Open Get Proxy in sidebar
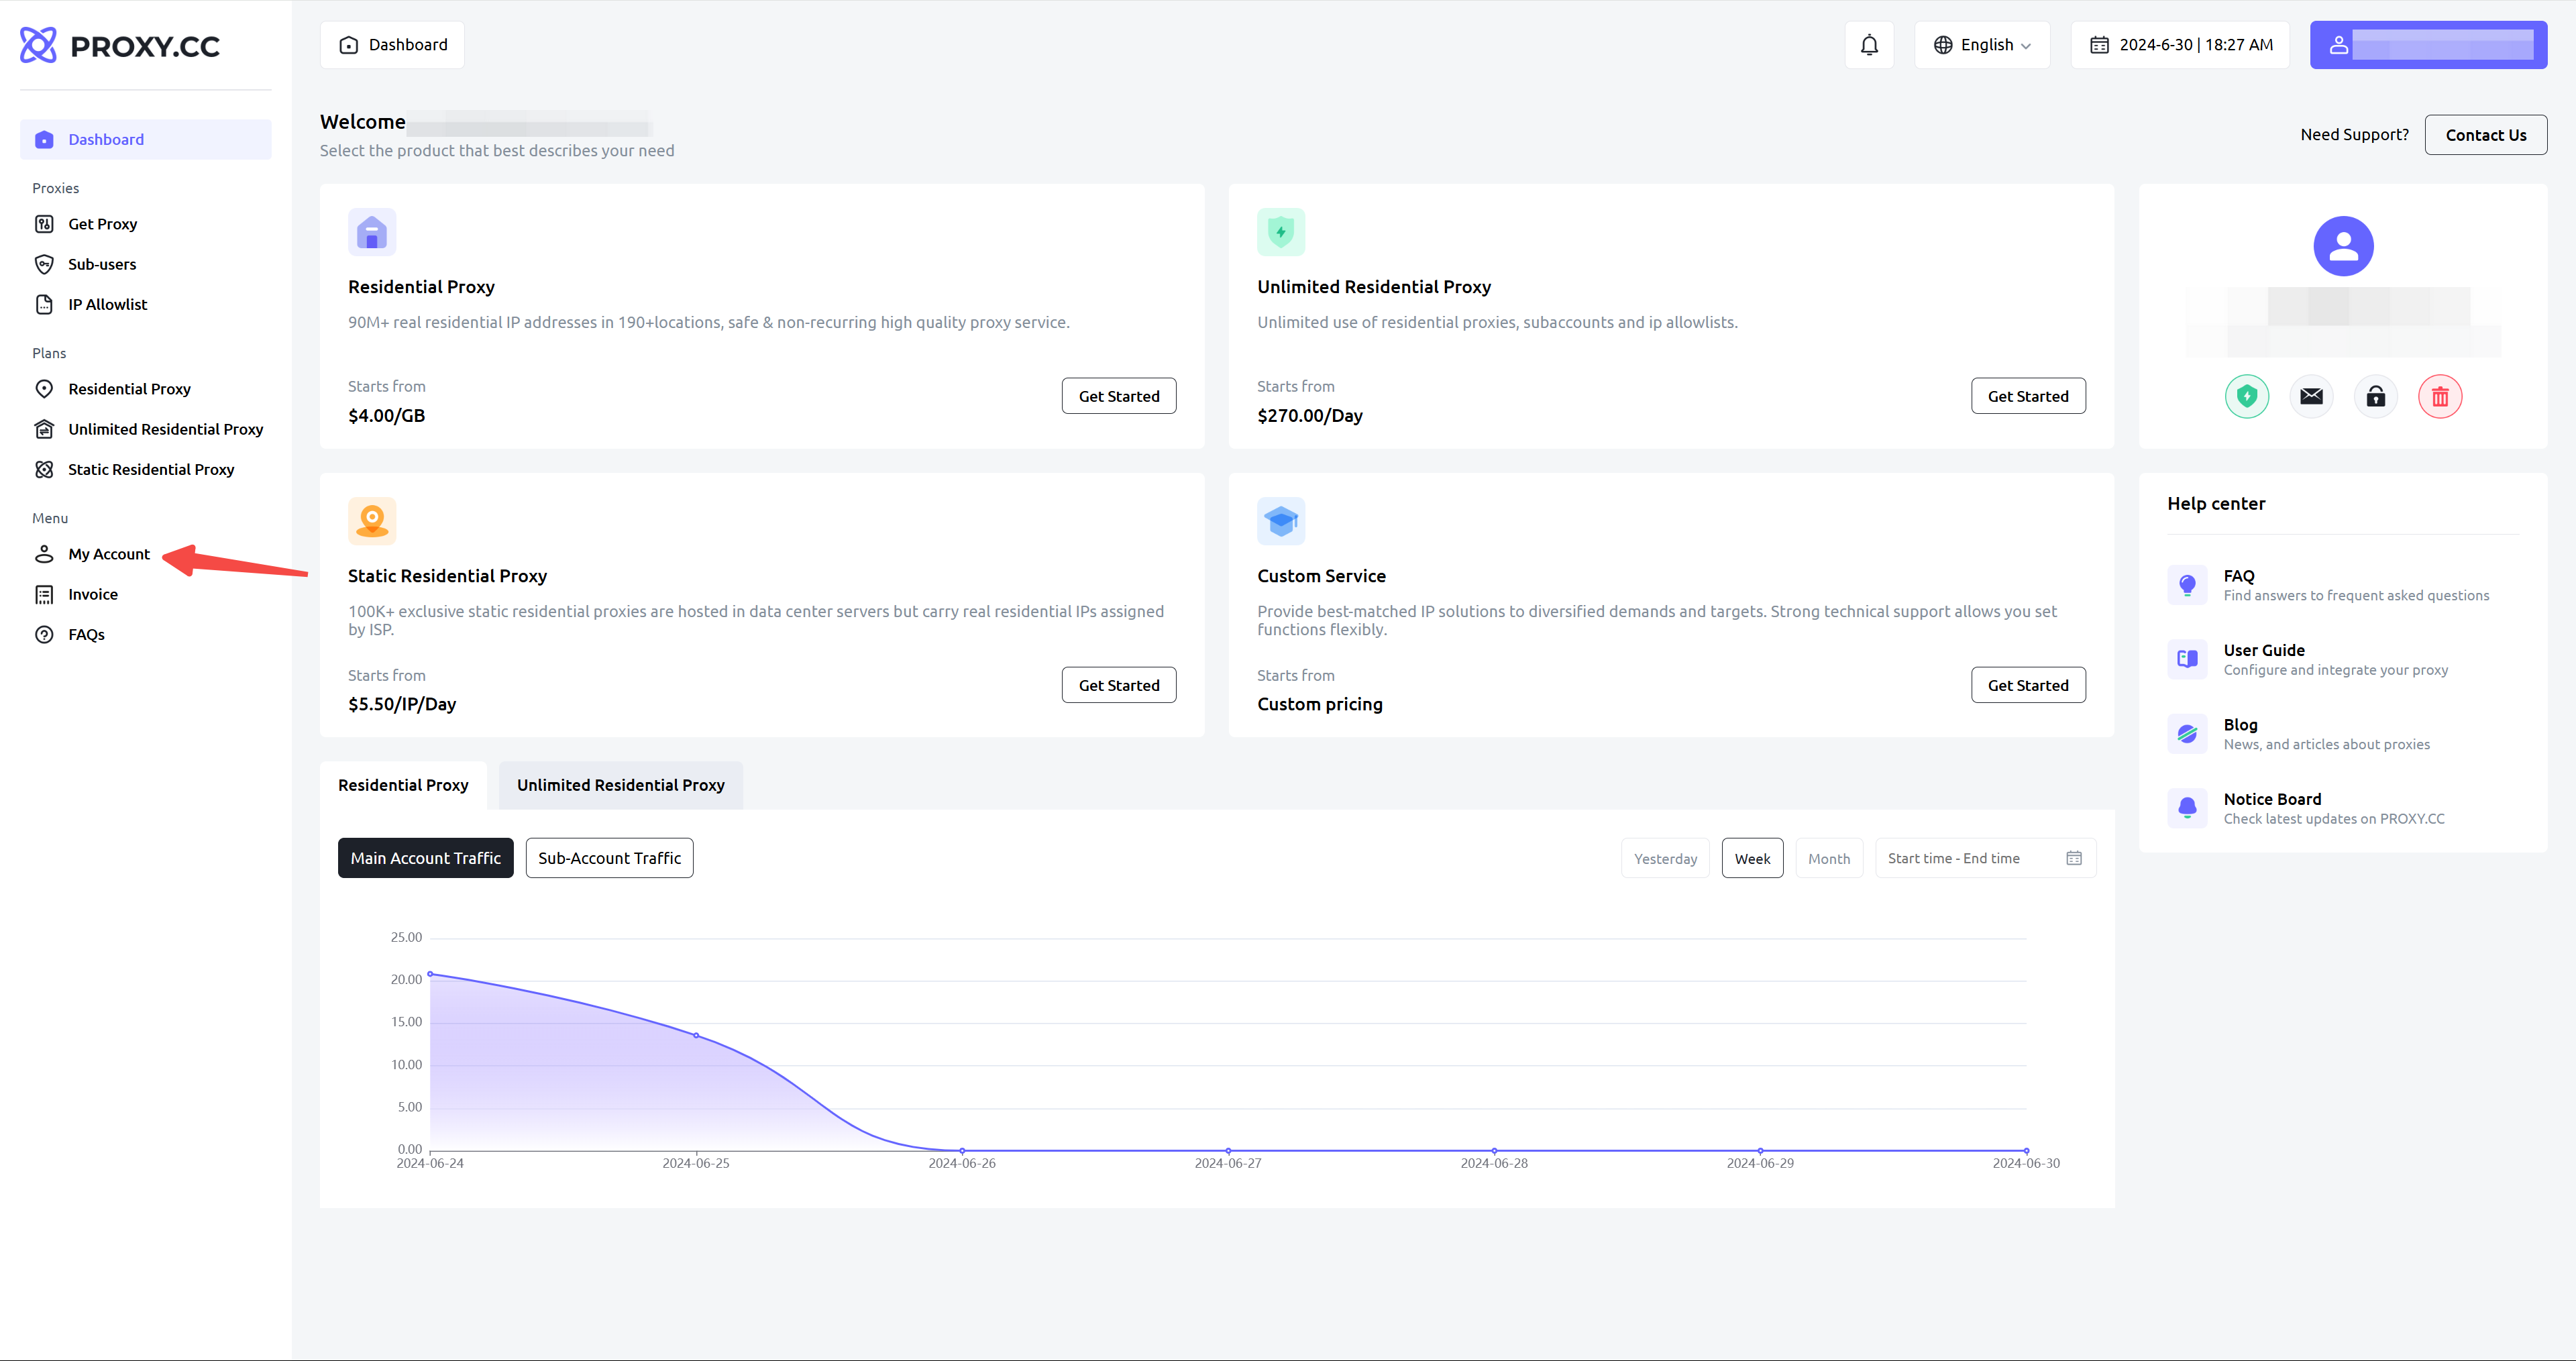The height and width of the screenshot is (1361, 2576). coord(102,224)
